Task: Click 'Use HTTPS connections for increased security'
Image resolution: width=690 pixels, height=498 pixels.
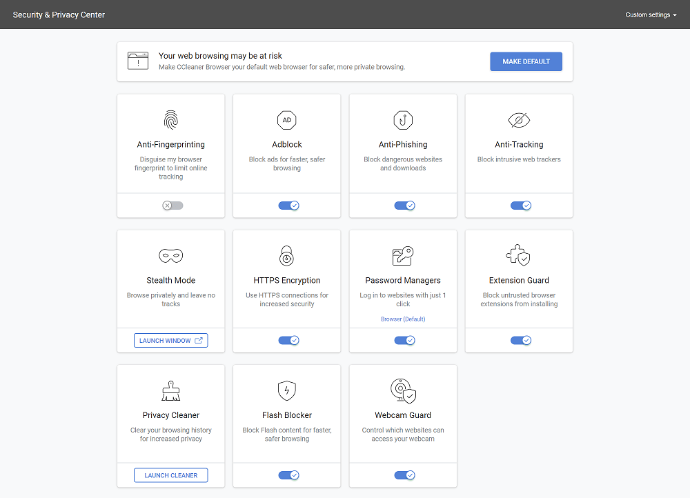Action: (287, 299)
